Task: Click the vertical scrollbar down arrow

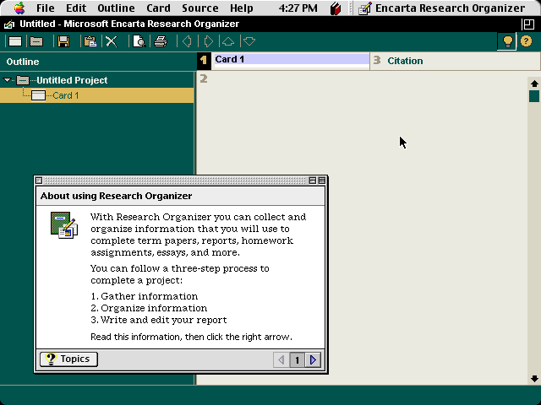Action: coord(534,379)
